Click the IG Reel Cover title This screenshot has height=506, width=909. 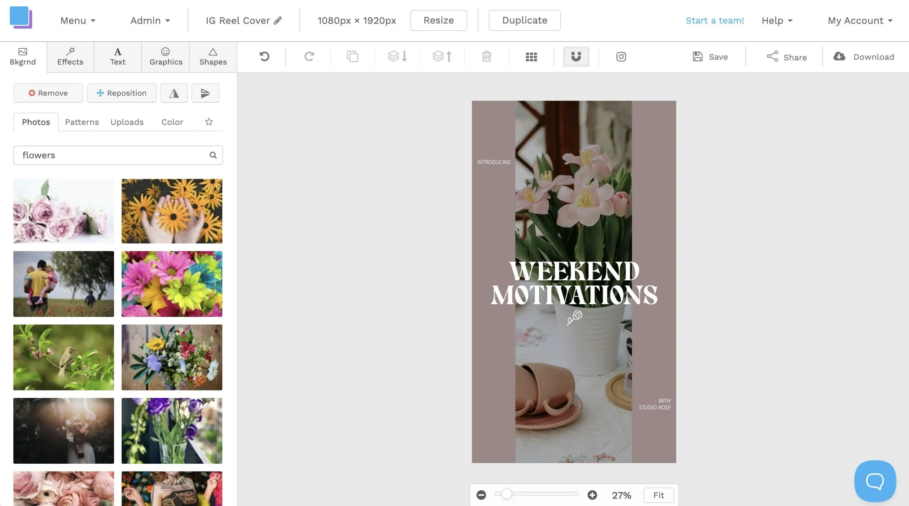coord(238,21)
